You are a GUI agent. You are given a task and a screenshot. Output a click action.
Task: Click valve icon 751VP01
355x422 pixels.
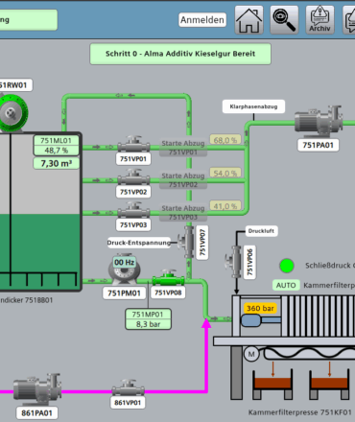(133, 145)
